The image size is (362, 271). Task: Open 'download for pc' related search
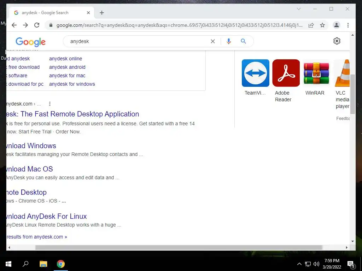coord(25,84)
